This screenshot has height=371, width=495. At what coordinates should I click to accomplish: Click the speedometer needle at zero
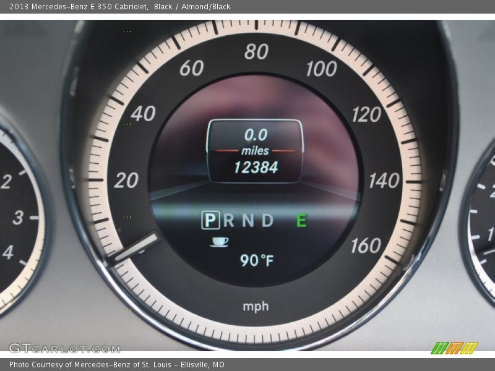(135, 248)
